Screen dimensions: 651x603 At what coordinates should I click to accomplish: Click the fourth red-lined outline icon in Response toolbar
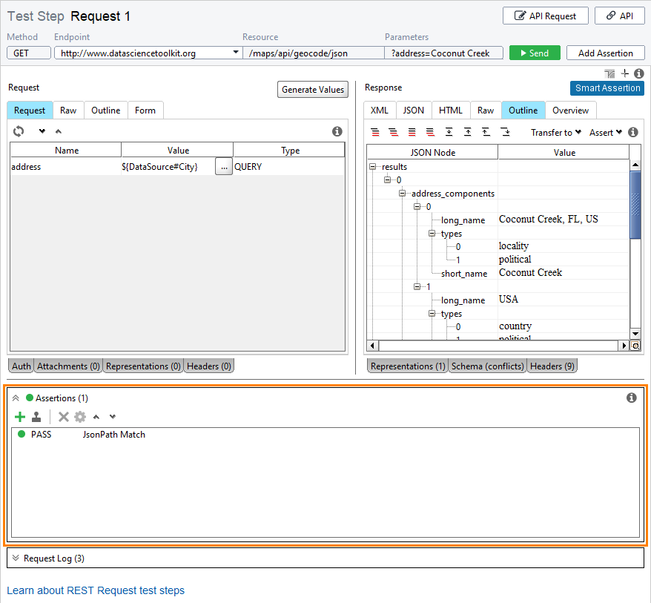point(430,132)
